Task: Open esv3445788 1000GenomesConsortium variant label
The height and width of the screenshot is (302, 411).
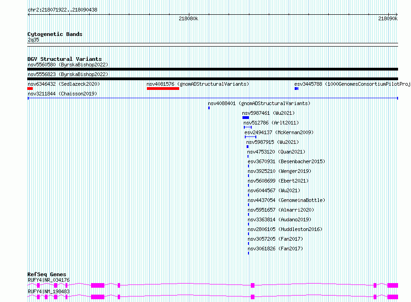Action: tap(352, 84)
